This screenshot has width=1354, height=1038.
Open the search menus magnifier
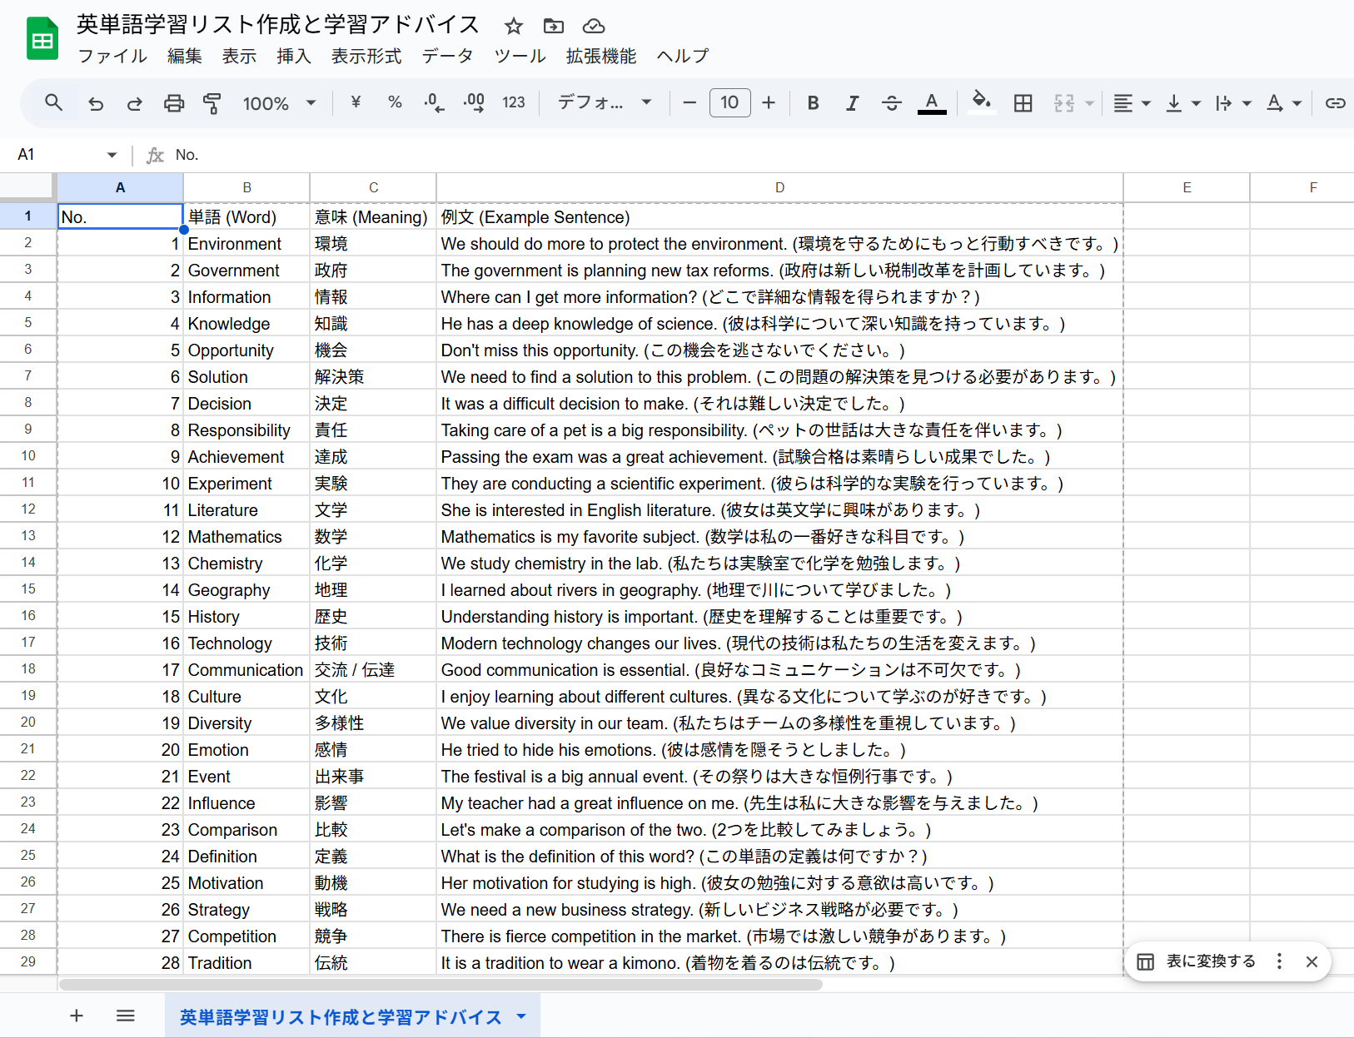click(x=54, y=102)
